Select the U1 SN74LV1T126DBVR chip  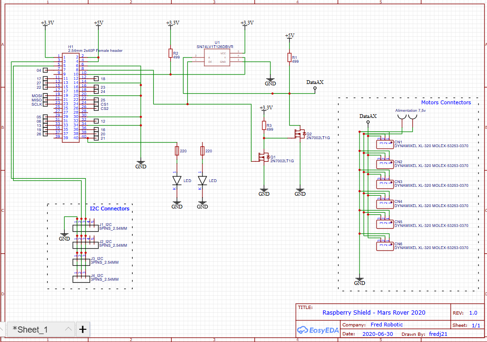(217, 58)
